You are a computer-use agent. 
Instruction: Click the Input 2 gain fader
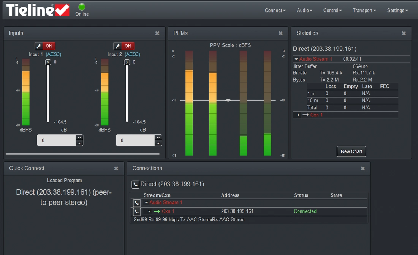coord(127,92)
